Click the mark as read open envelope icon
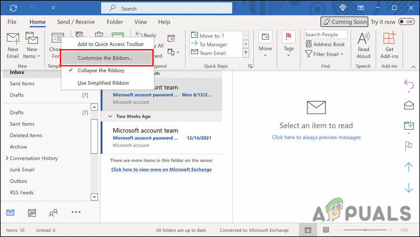 409,106
